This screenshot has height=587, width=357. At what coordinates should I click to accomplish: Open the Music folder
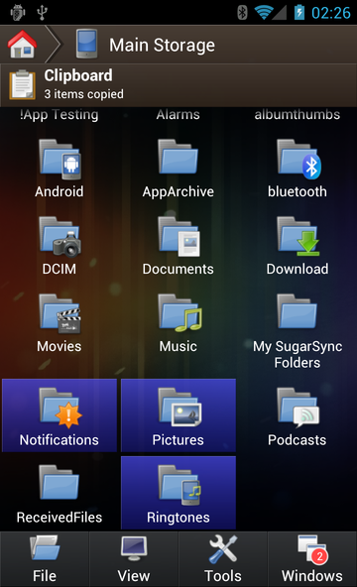tap(178, 323)
